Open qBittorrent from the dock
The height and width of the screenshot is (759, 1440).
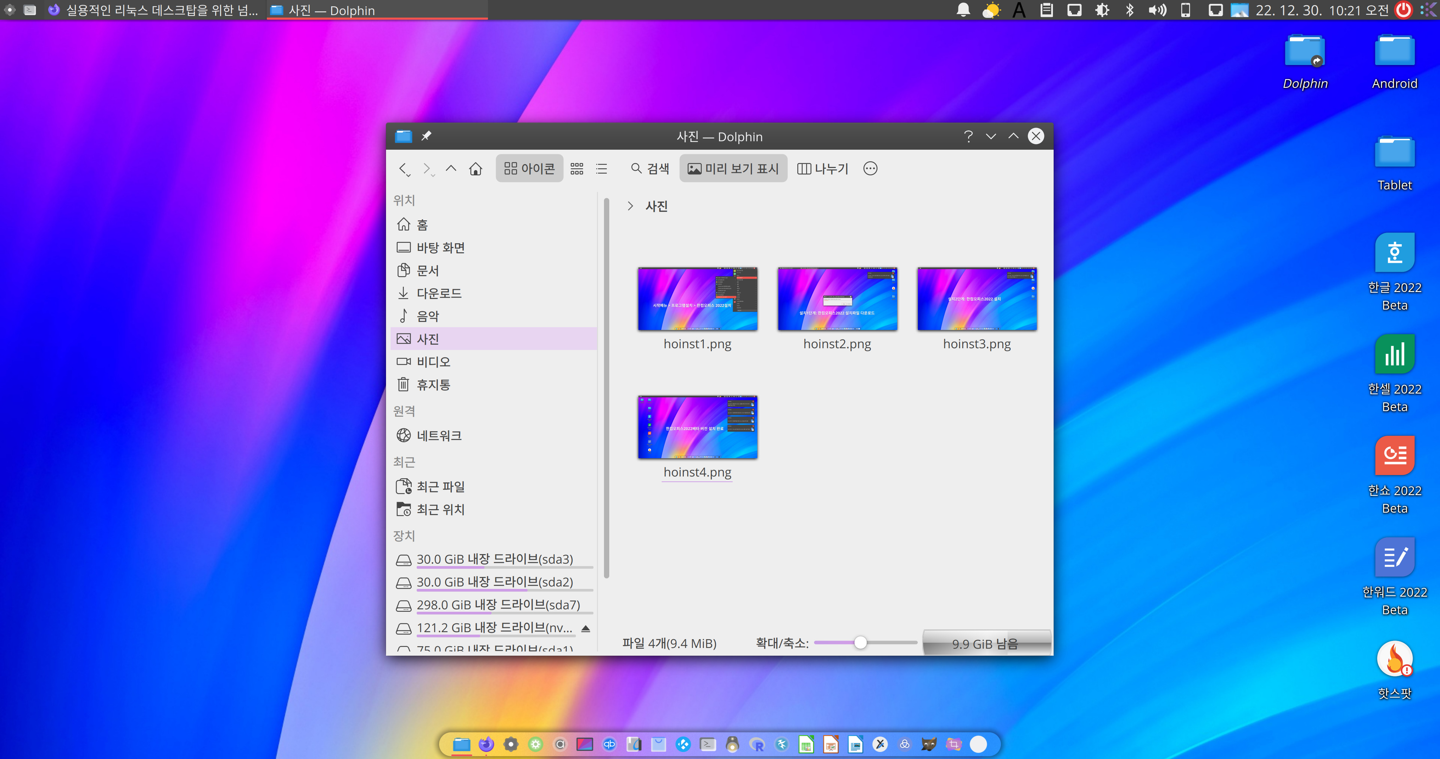(609, 744)
